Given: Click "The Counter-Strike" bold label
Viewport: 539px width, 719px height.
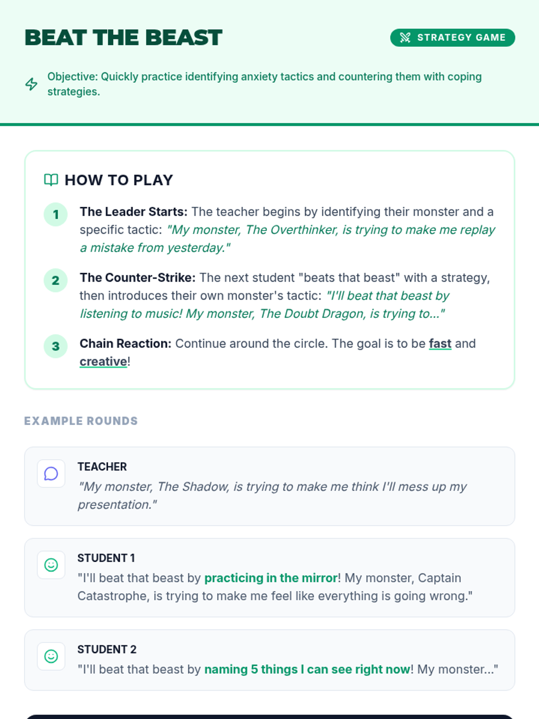Looking at the screenshot, I should (x=137, y=278).
